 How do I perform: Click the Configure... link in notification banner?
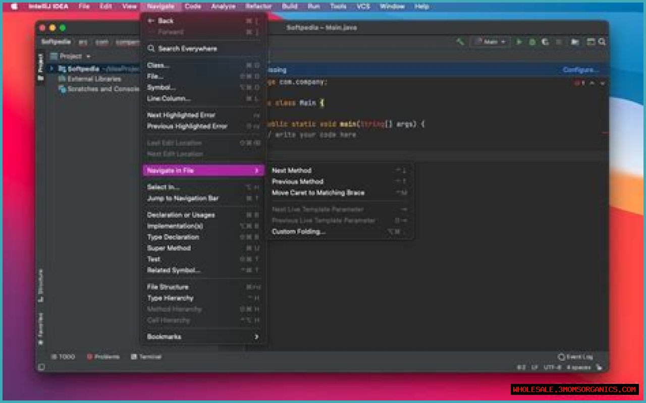click(581, 70)
